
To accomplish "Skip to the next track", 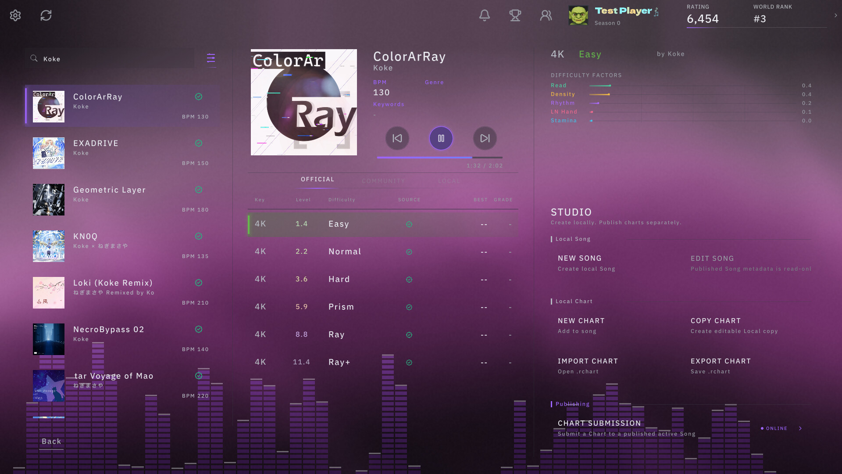I will pos(485,138).
